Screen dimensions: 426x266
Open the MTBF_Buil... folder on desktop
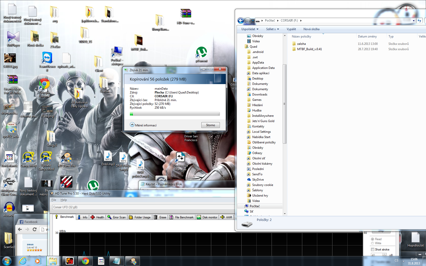pos(139,42)
